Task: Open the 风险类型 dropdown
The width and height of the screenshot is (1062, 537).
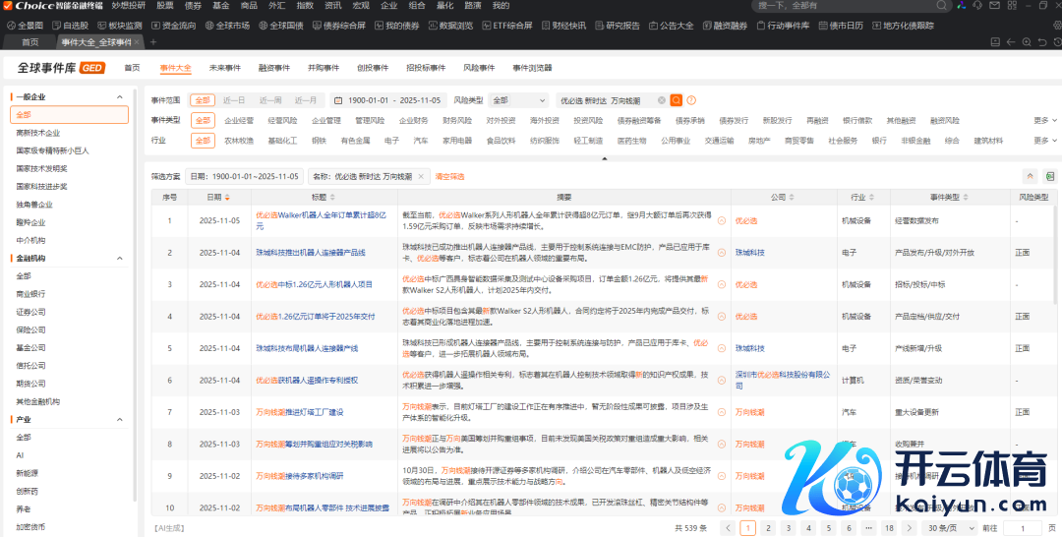Action: pos(519,100)
